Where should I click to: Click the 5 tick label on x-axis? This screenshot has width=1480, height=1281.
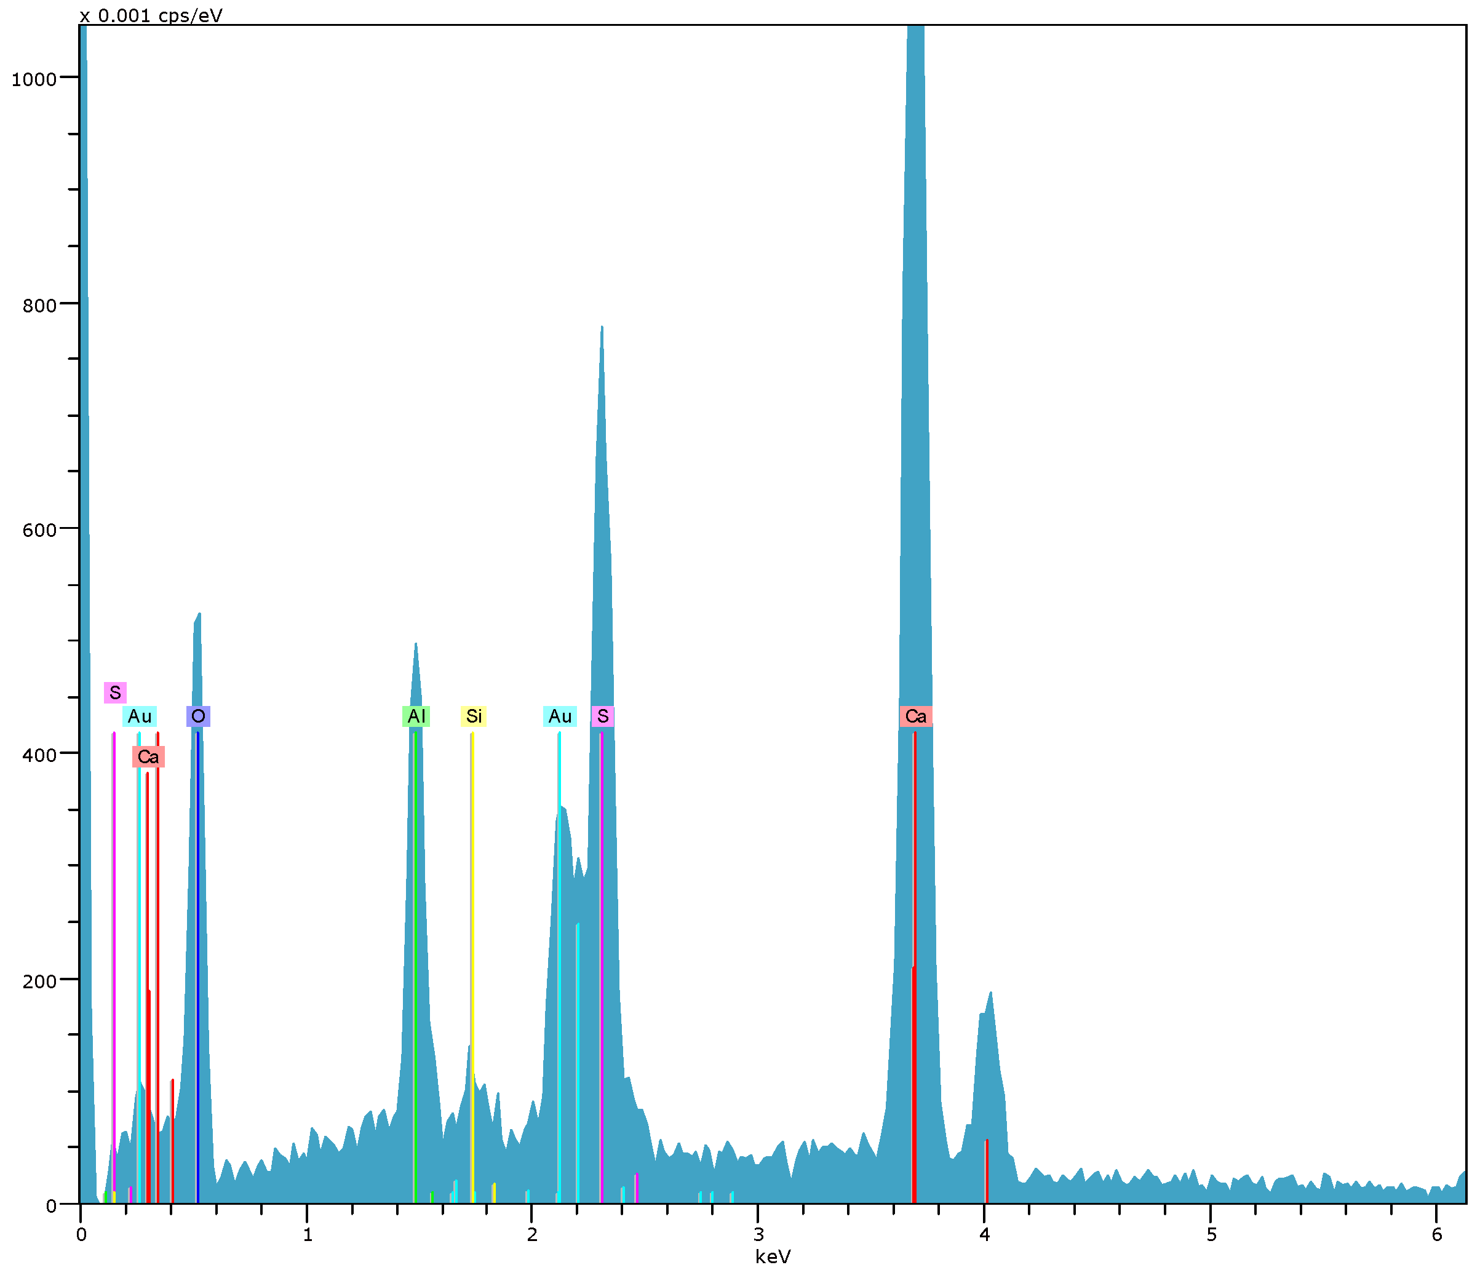click(1211, 1234)
